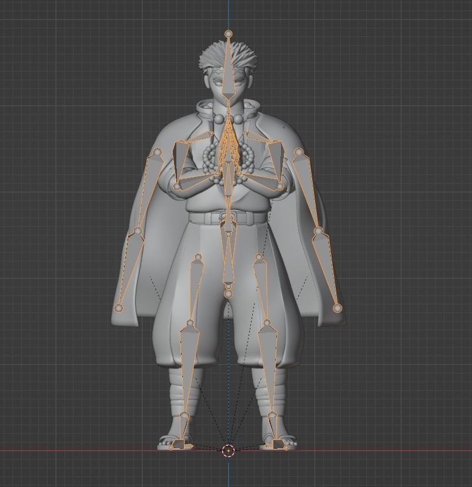Click cape bottom tip joint on viewer's left

click(x=119, y=308)
